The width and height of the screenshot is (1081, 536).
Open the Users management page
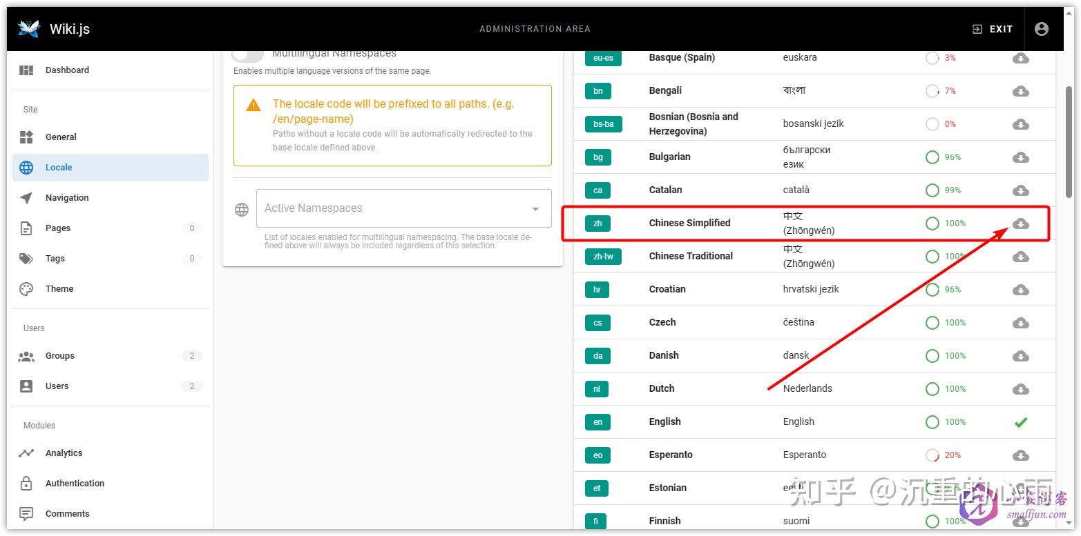(x=56, y=386)
